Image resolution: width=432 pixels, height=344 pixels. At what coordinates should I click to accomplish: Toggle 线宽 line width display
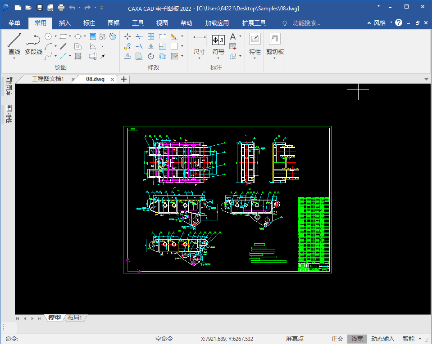(357, 339)
